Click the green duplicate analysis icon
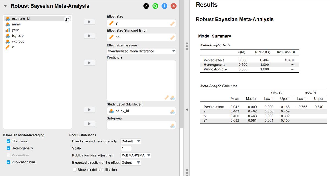The height and width of the screenshot is (176, 330). point(155,6)
